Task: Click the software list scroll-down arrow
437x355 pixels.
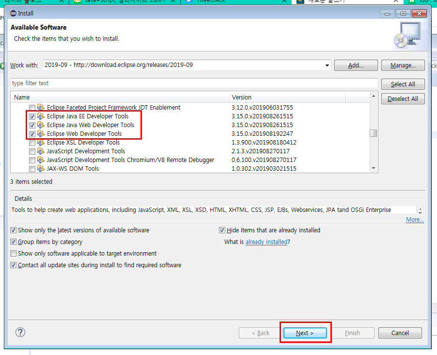Action: pyautogui.click(x=374, y=168)
